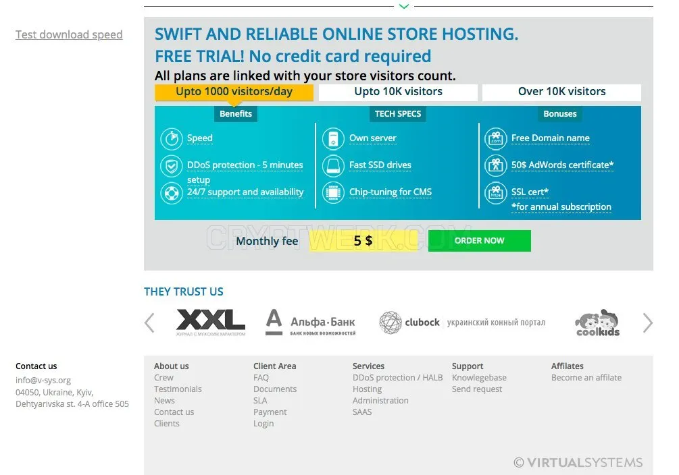The image size is (679, 475).
Task: Open the Testimonials footer link
Action: [178, 389]
